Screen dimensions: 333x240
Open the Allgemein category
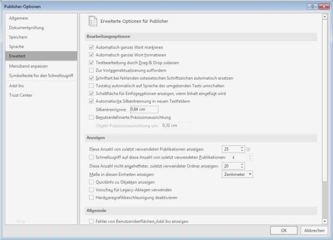click(x=41, y=18)
